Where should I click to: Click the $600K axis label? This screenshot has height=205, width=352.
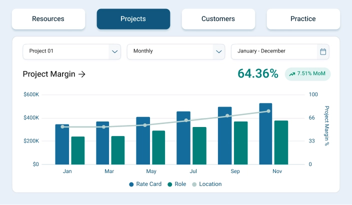pyautogui.click(x=31, y=94)
